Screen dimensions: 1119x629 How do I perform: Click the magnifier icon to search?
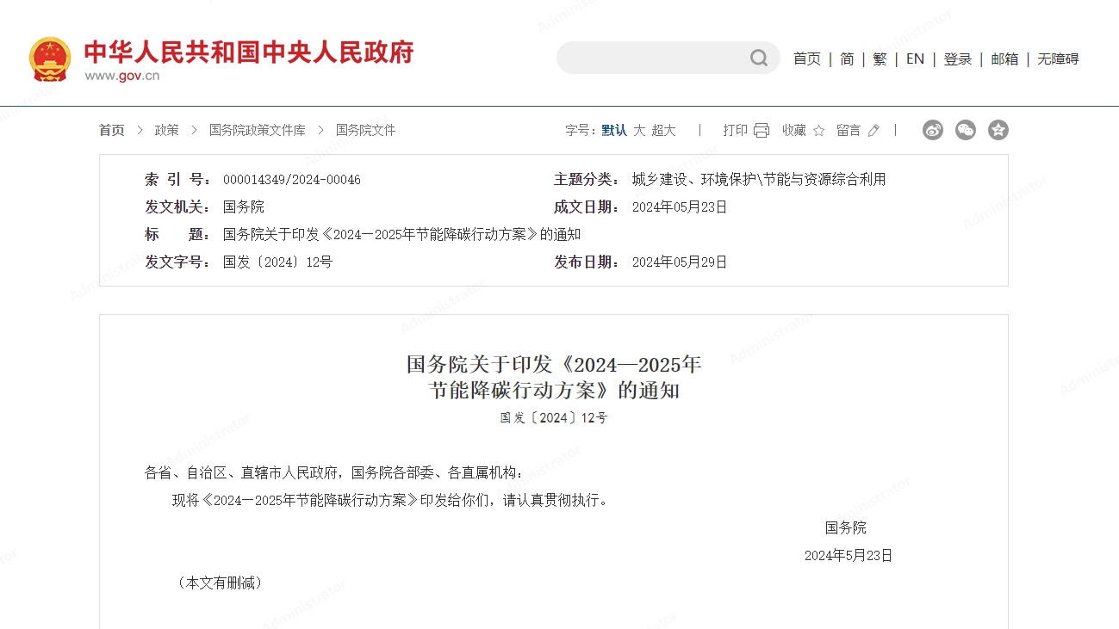(x=757, y=58)
